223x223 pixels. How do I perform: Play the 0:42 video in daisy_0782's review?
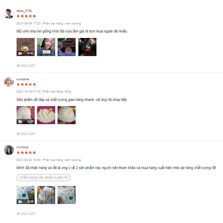(26, 47)
